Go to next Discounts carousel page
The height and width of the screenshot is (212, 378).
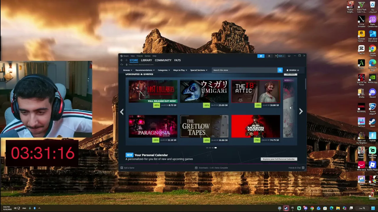pyautogui.click(x=301, y=111)
